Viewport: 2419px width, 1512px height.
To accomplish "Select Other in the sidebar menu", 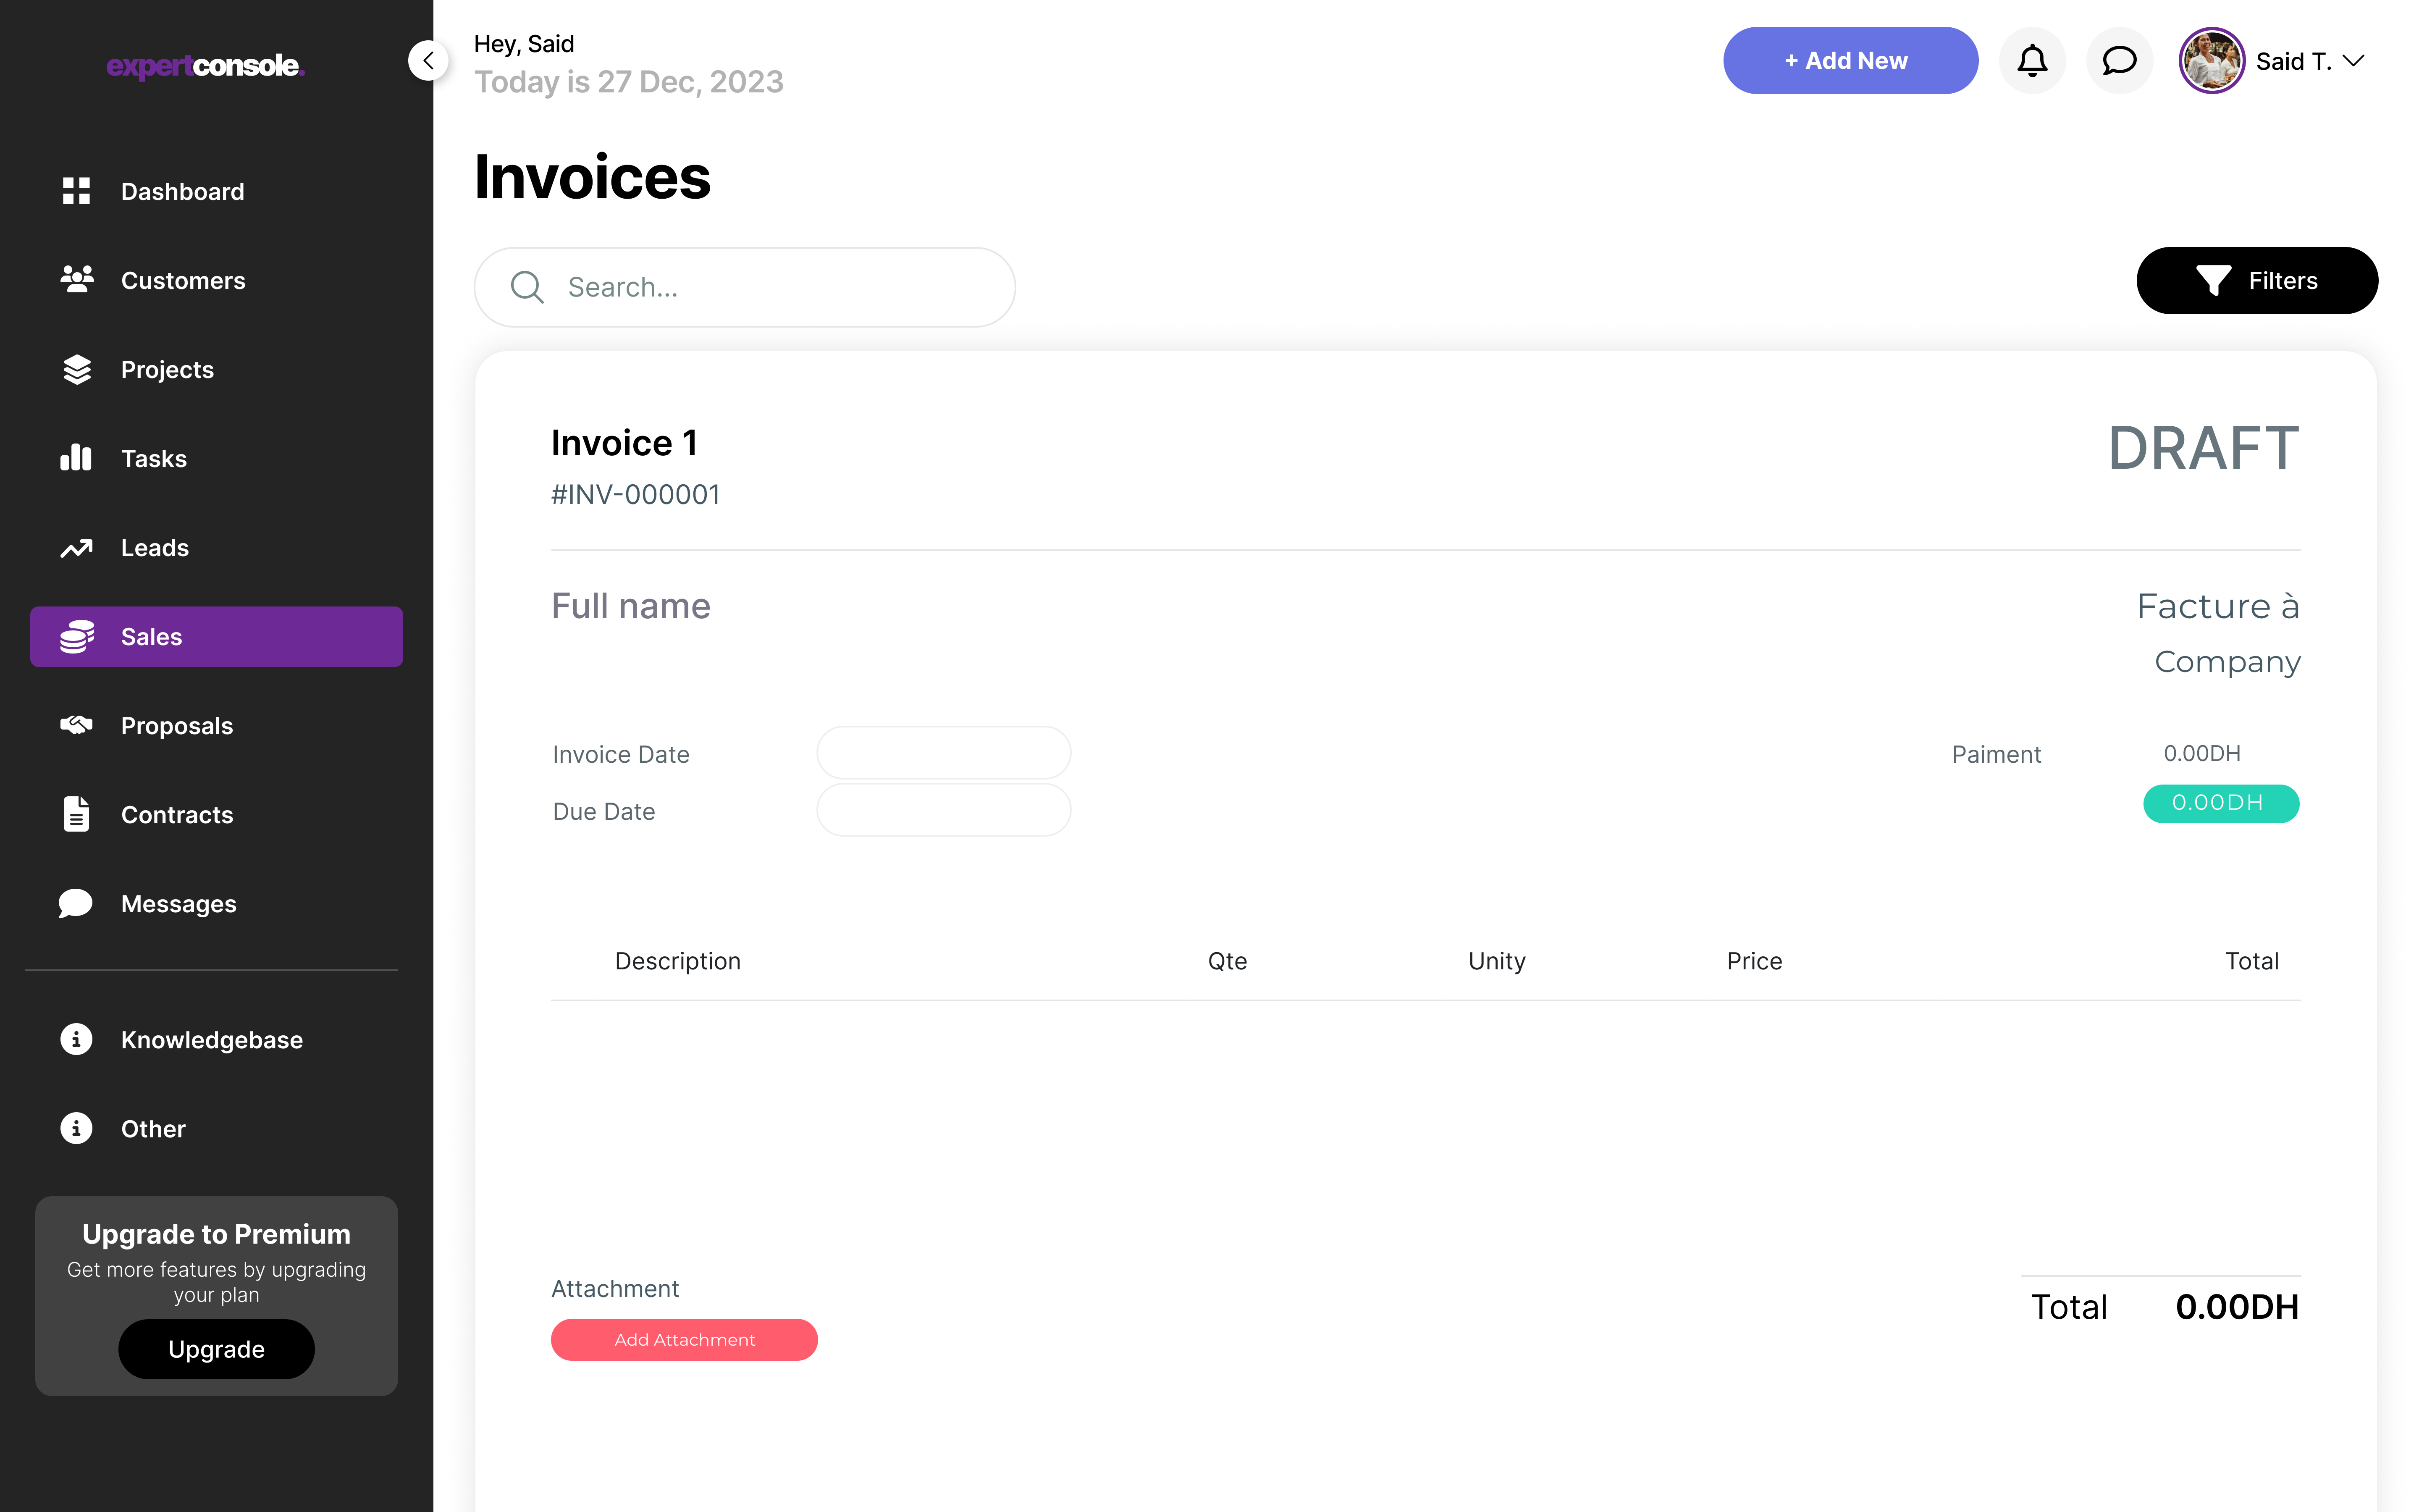I will [x=152, y=1129].
